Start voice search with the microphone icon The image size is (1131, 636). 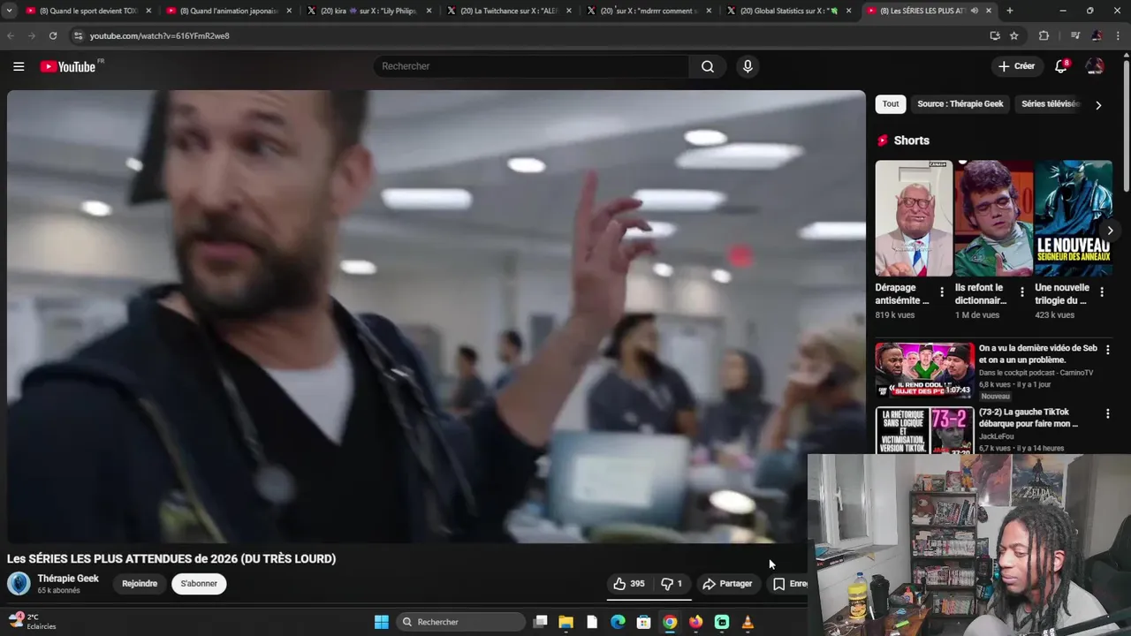(748, 66)
